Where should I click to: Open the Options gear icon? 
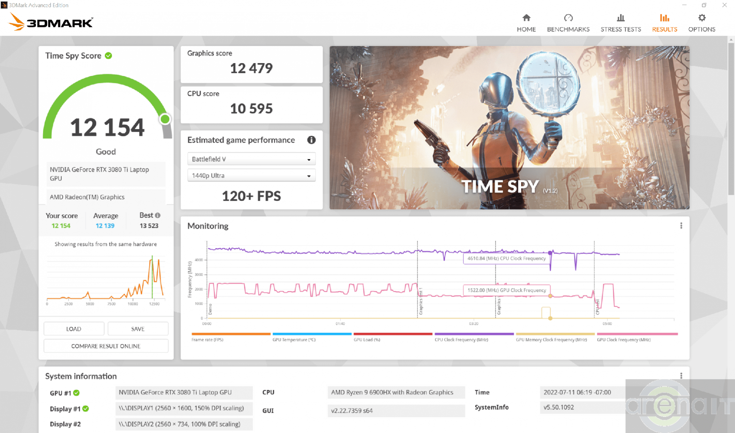(702, 18)
